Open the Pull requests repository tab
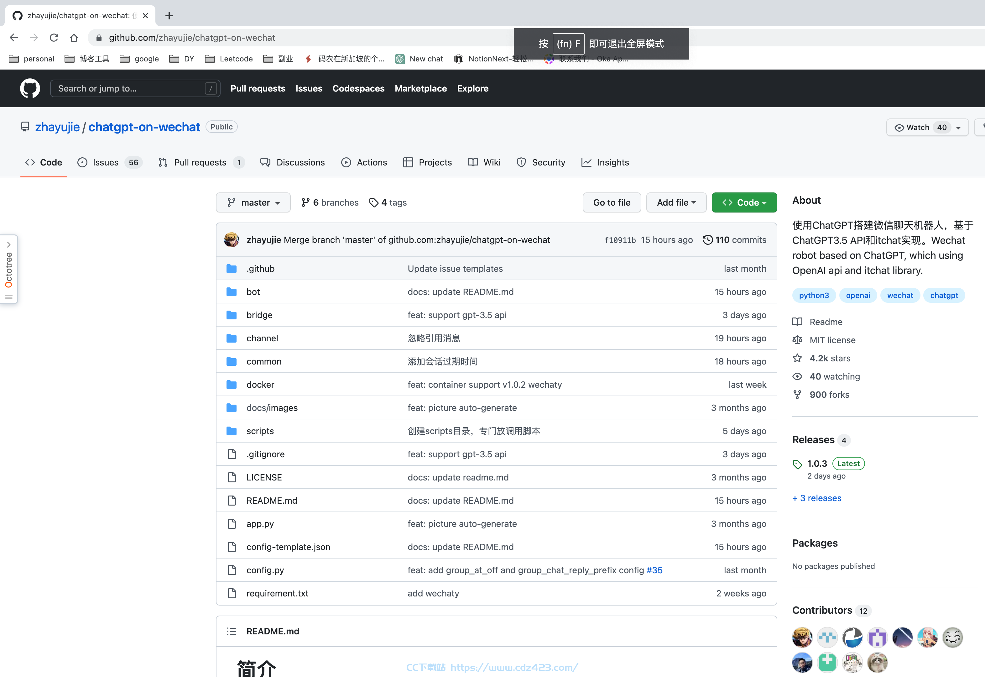The image size is (985, 677). coord(201,162)
